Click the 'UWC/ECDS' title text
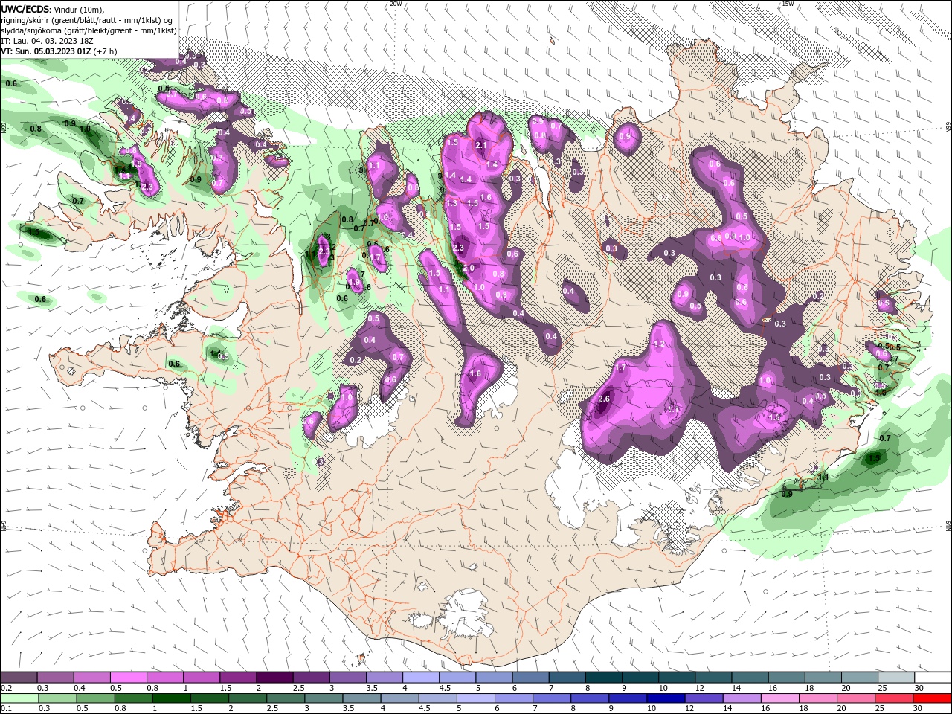 [x=26, y=8]
